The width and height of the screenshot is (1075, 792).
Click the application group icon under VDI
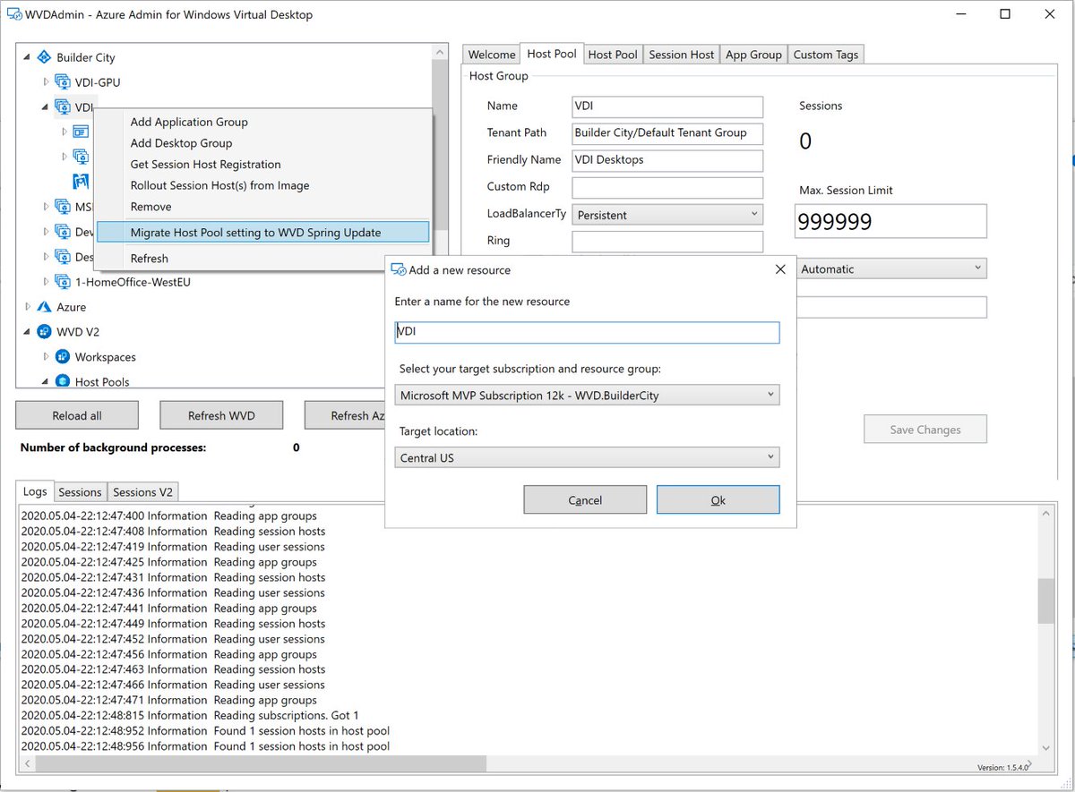pos(80,132)
